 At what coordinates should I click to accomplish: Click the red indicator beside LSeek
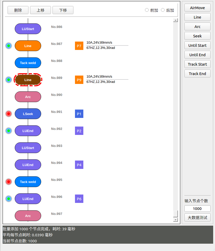click(9, 114)
